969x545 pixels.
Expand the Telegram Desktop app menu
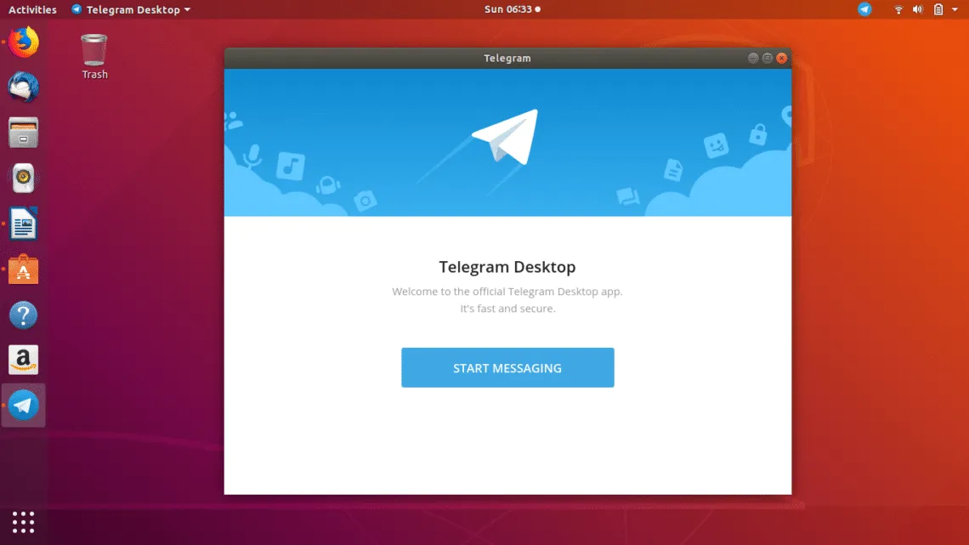[132, 9]
